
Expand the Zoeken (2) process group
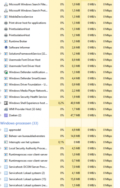pyautogui.click(x=1, y=115)
